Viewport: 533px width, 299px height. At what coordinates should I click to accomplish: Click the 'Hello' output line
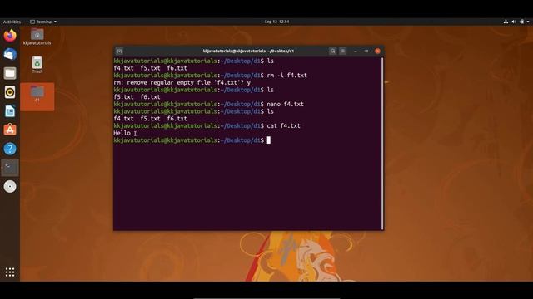[x=122, y=133]
